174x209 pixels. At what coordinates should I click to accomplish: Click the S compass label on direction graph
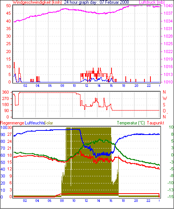164,105
